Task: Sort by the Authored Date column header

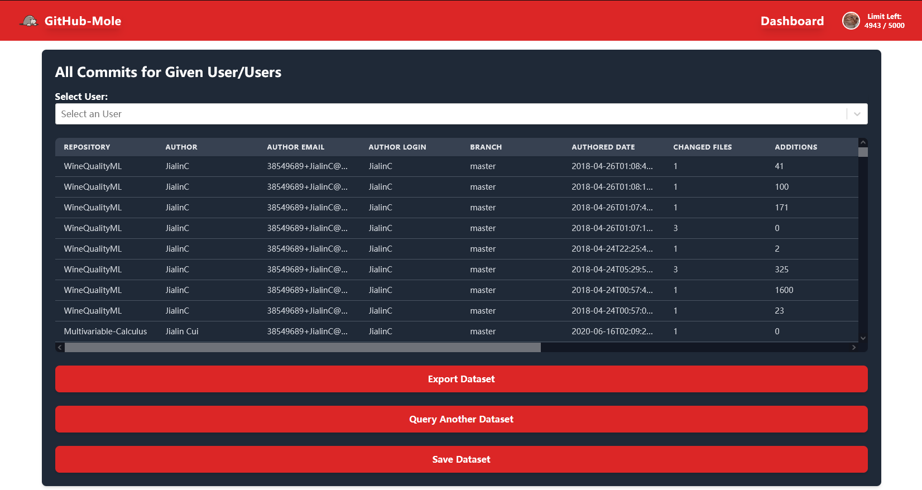Action: click(603, 147)
